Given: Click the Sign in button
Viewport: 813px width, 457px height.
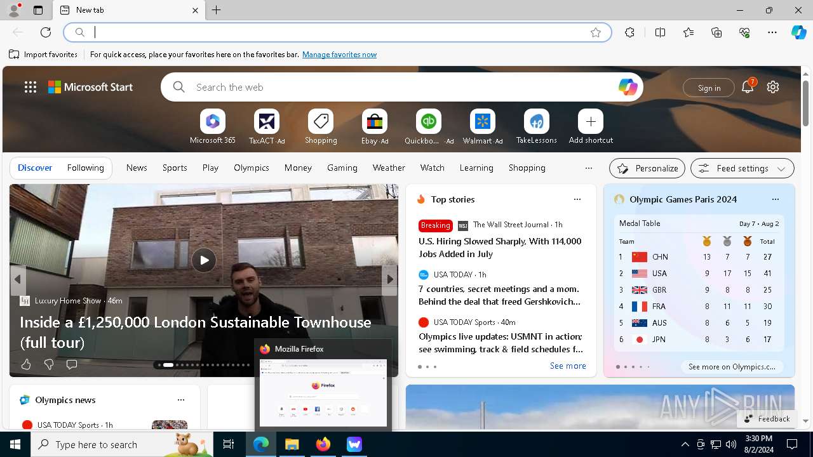Looking at the screenshot, I should click(x=709, y=88).
